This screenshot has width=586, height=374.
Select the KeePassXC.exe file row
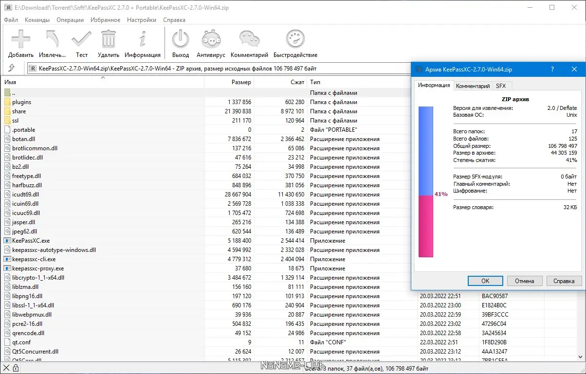31,241
